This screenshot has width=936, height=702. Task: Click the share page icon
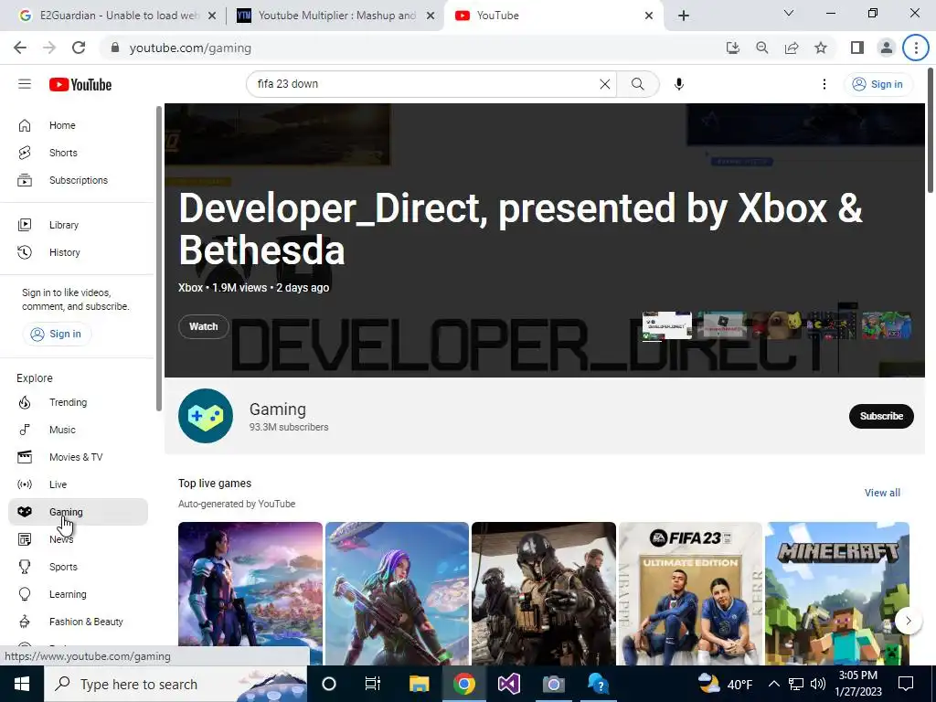click(x=792, y=48)
